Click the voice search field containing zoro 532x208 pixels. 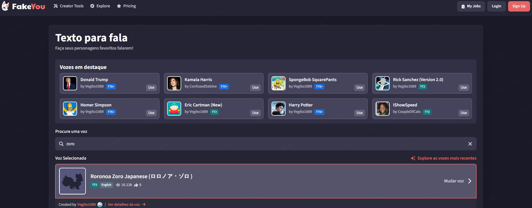click(266, 144)
